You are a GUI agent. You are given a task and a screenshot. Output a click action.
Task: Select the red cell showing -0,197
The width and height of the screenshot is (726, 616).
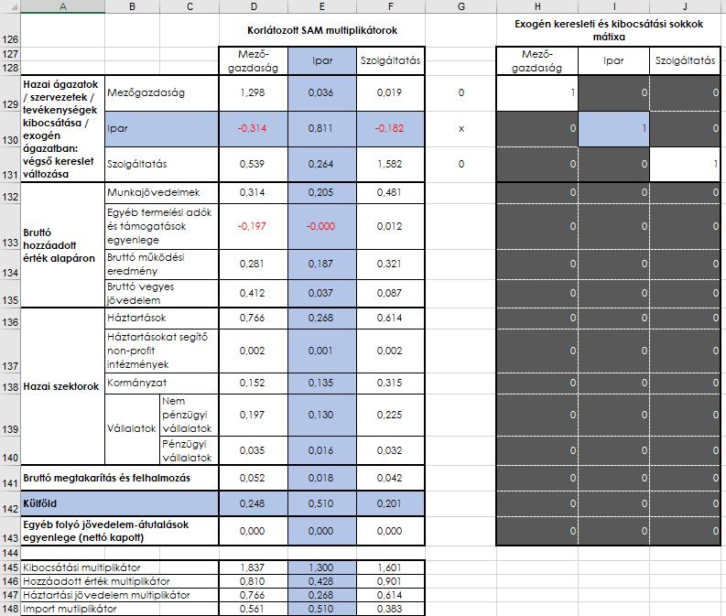[254, 226]
